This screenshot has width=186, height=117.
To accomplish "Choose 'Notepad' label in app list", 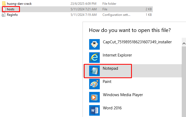I will [110, 68].
